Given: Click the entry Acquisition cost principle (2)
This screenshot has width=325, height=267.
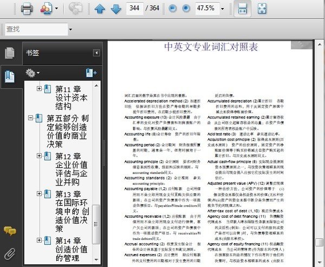Looking at the screenshot, I should coord(231,139).
